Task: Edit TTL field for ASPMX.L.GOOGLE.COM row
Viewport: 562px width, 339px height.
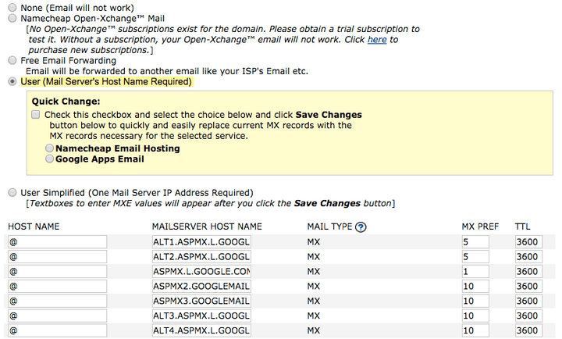Action: point(528,271)
